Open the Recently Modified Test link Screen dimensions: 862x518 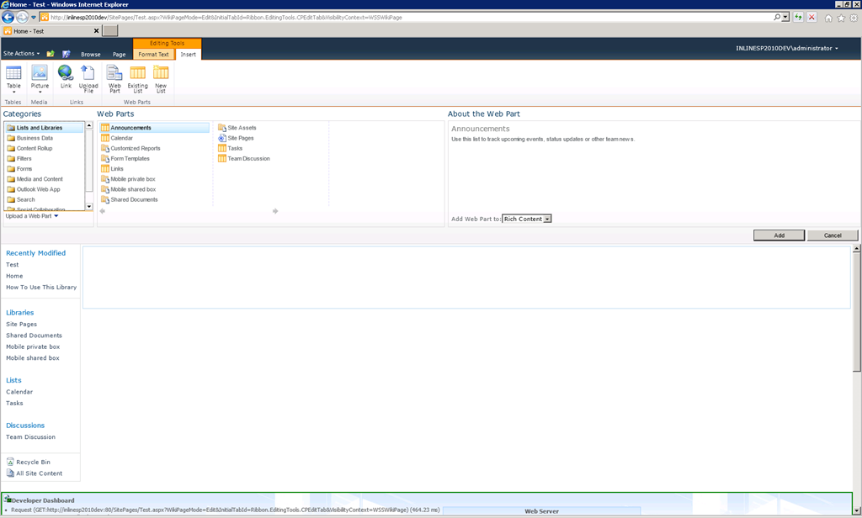click(12, 264)
